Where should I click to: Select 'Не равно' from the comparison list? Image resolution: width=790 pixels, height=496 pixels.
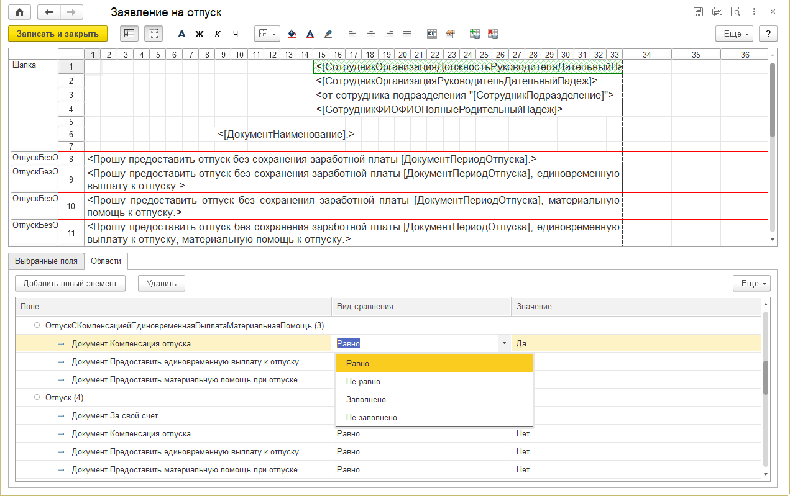[x=363, y=382]
